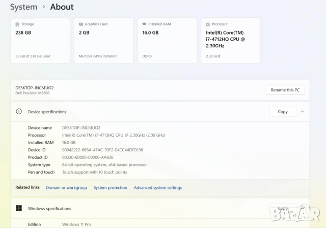Select 'Touch support with 10 touch points'

click(94, 172)
